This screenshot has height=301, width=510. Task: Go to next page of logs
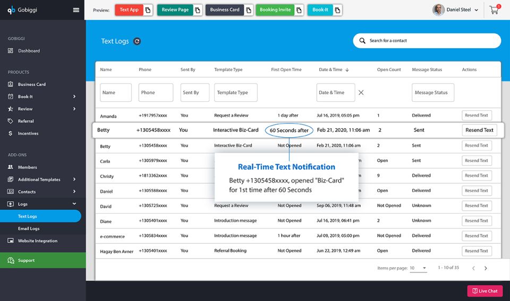486,268
